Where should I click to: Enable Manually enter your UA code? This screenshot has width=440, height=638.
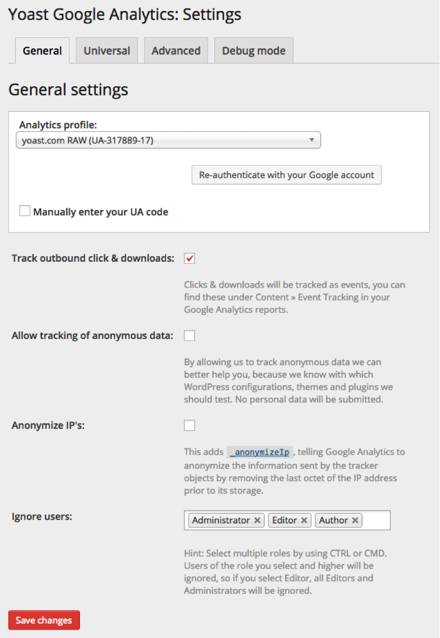click(25, 212)
